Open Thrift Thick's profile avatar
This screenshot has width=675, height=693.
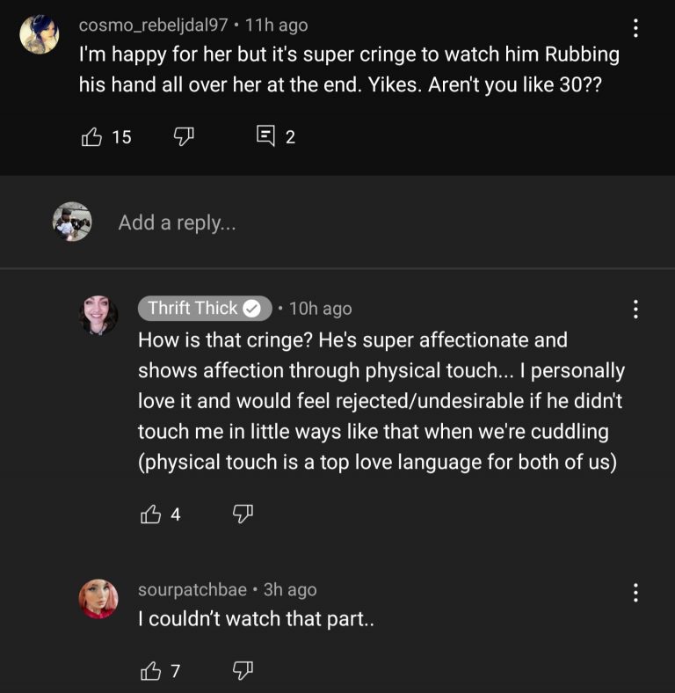tap(98, 315)
